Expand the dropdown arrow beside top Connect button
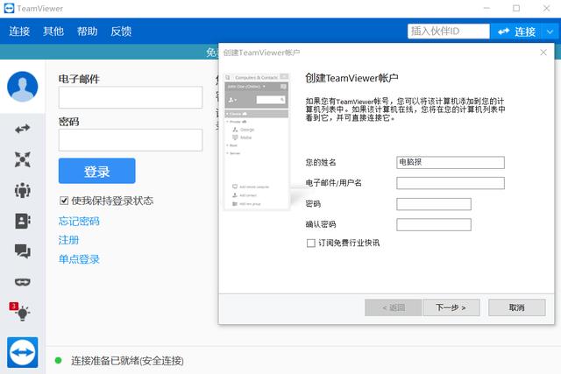The image size is (561, 374). 550,32
